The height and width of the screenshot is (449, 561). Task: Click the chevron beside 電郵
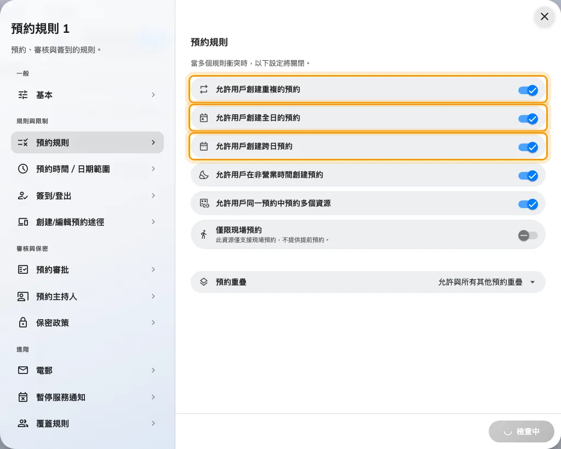coord(153,370)
